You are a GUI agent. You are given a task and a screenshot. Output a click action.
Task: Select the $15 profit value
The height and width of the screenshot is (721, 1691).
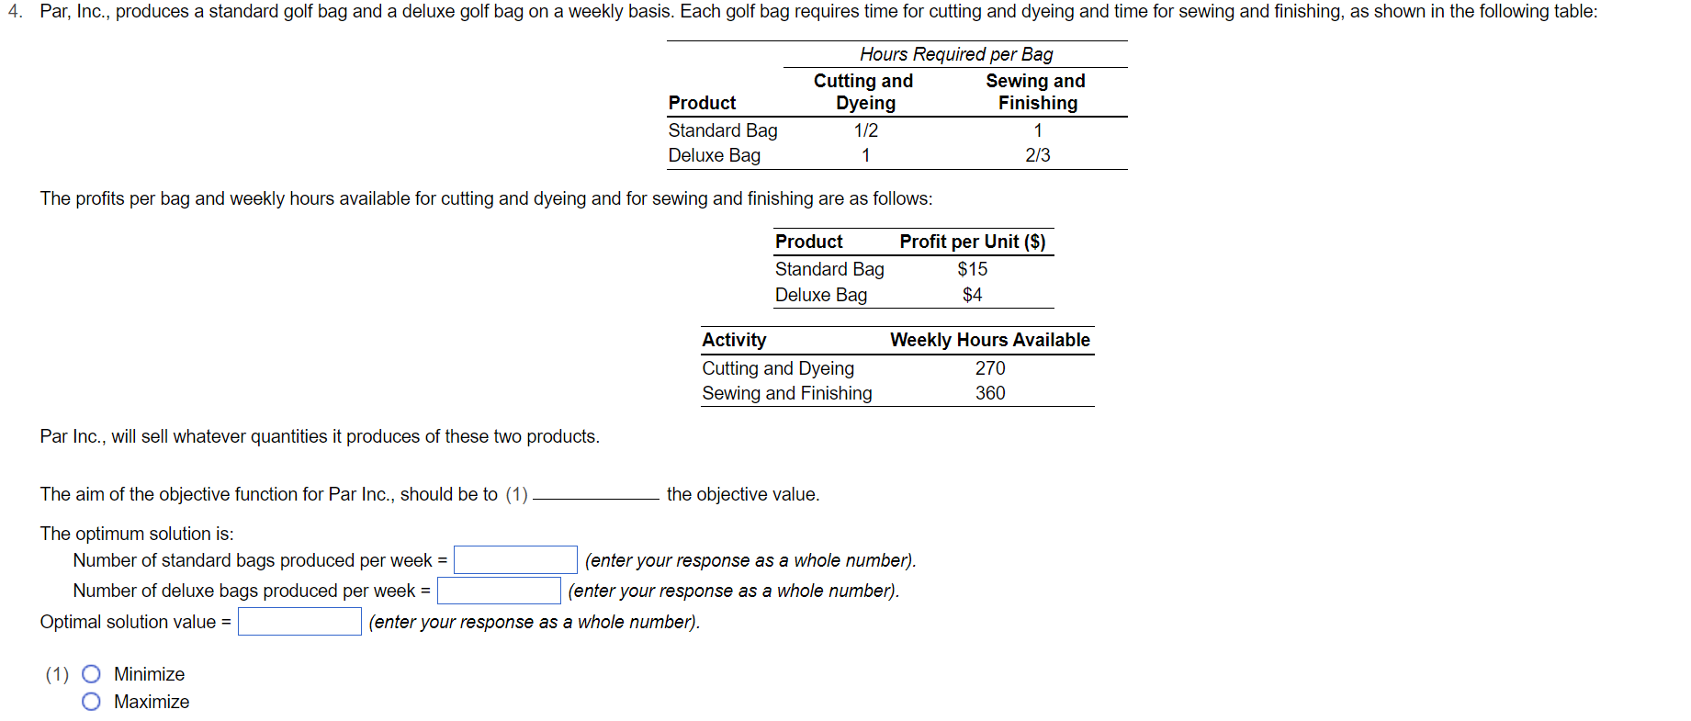point(972,269)
